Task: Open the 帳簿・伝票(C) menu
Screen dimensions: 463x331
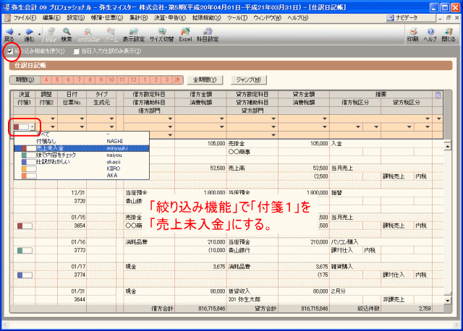Action: click(x=107, y=18)
